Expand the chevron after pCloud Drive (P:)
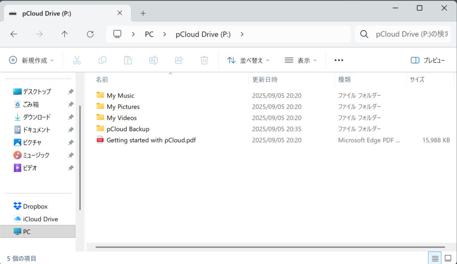The height and width of the screenshot is (264, 457). 242,34
